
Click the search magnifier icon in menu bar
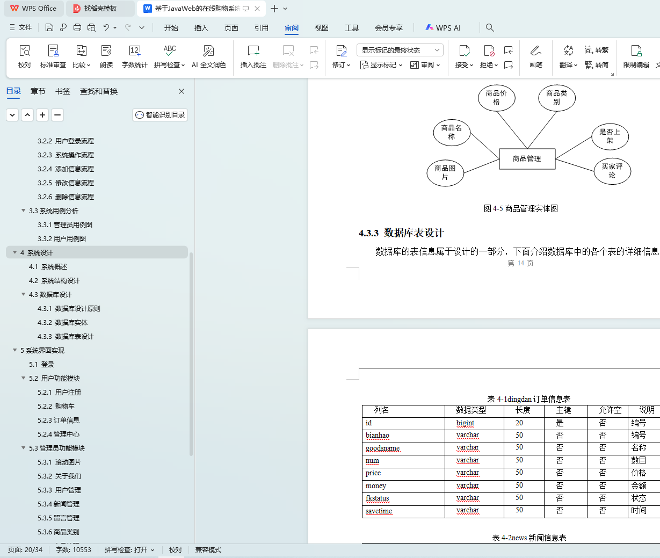point(490,27)
